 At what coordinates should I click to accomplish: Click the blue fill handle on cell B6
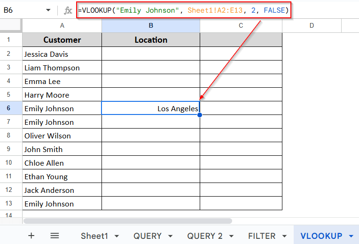coord(200,115)
